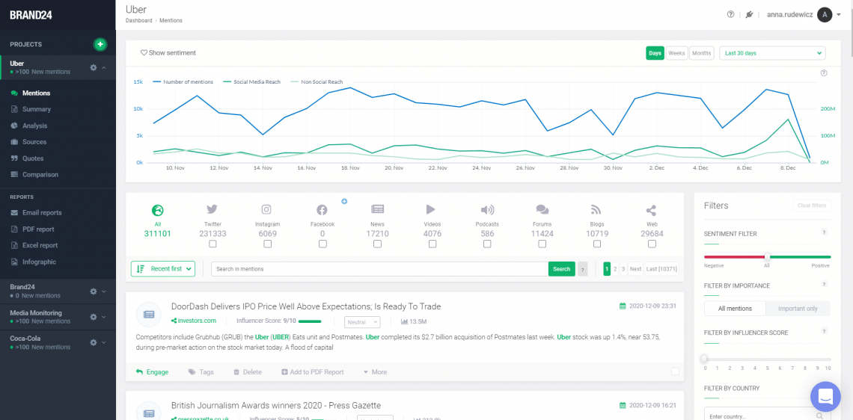
Task: Open the Neutral sentiment dropdown
Action: (x=362, y=322)
